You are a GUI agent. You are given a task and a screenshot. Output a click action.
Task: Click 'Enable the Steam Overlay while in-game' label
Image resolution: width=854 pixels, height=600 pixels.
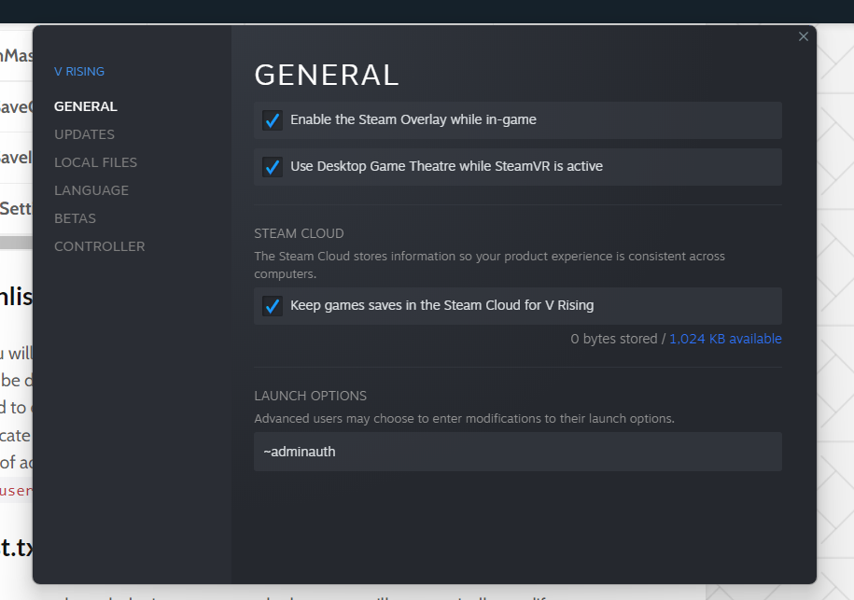(x=413, y=119)
